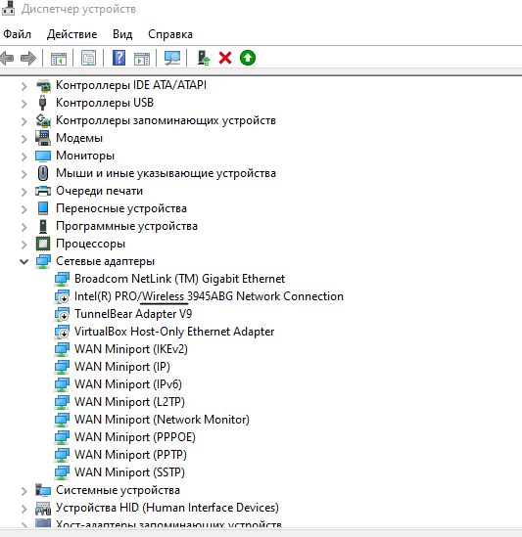Viewport: 522px width, 537px height.
Task: Select WAN Miniport (PPPOE)
Action: [x=135, y=437]
